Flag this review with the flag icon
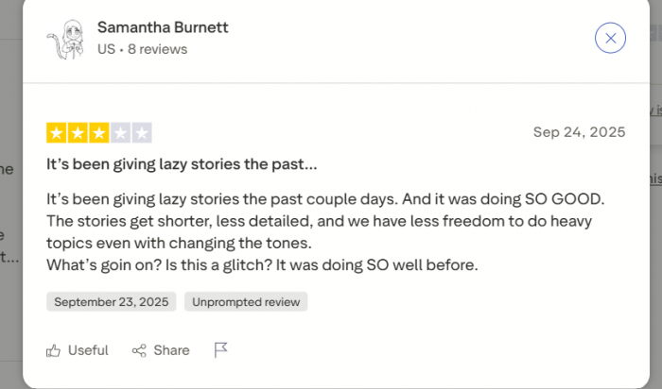Viewport: 662px width, 389px height. 220,350
